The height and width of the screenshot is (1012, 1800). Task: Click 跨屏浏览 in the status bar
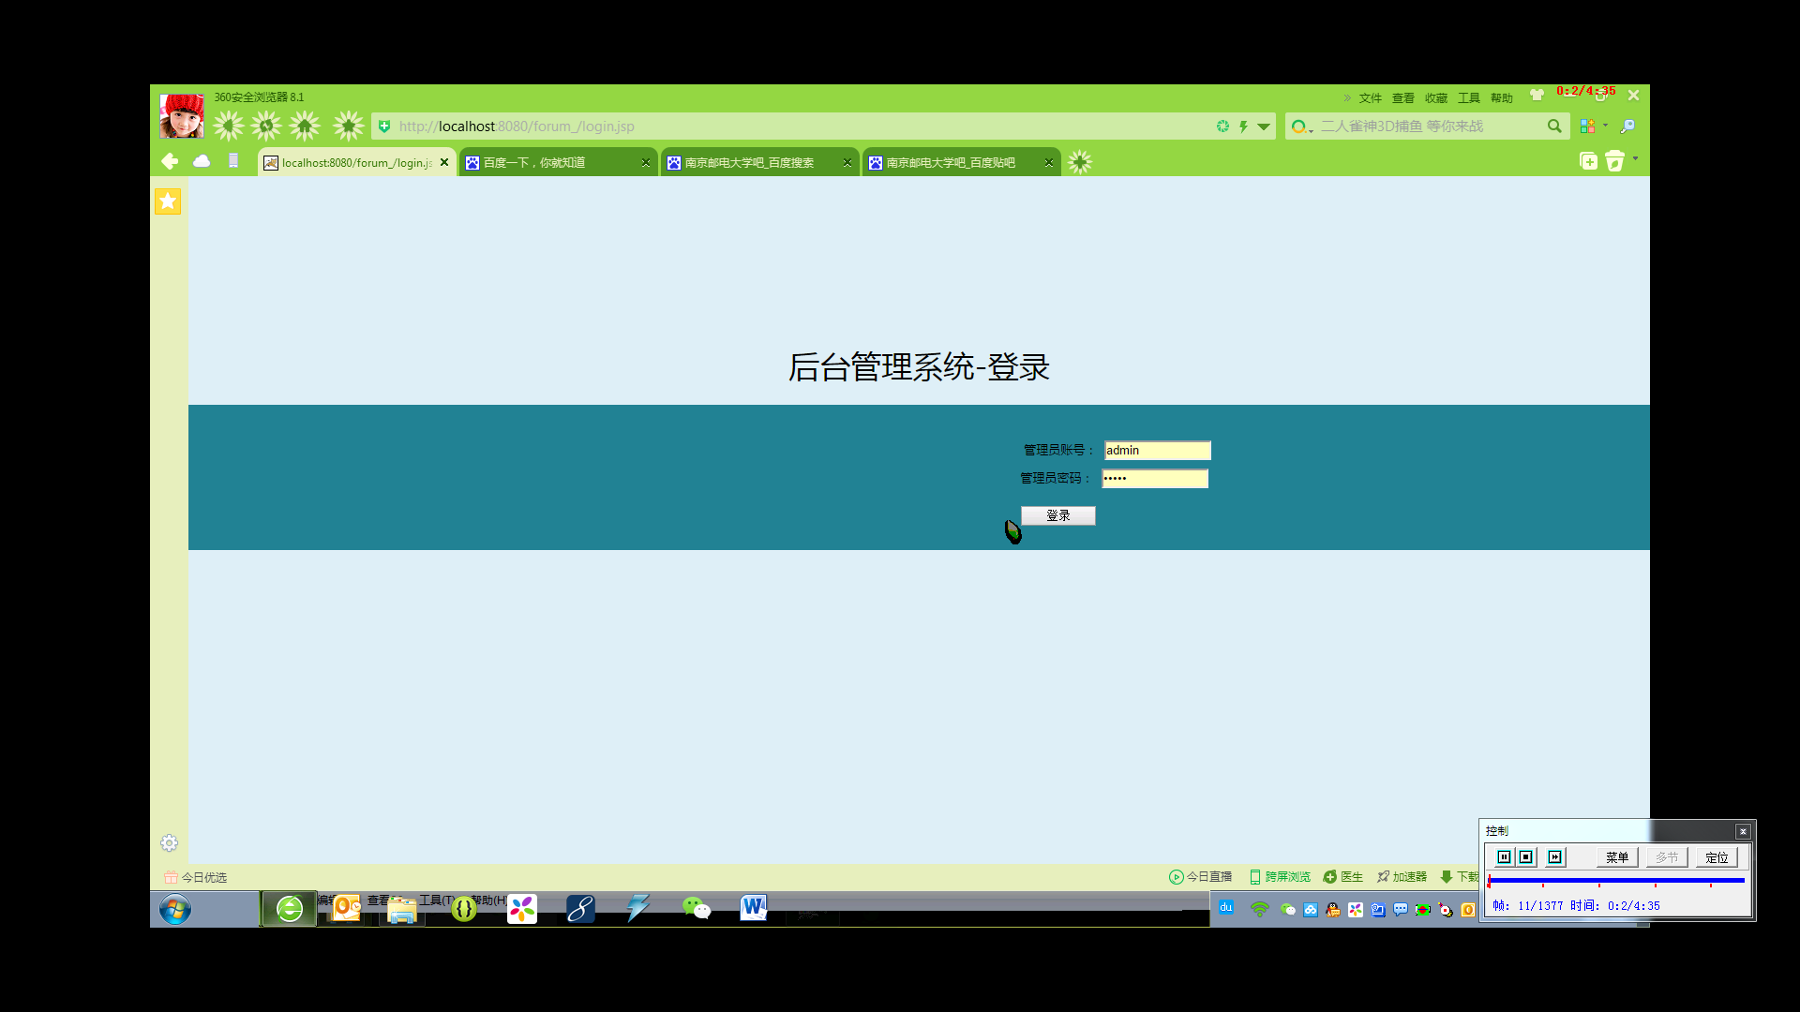click(1280, 877)
